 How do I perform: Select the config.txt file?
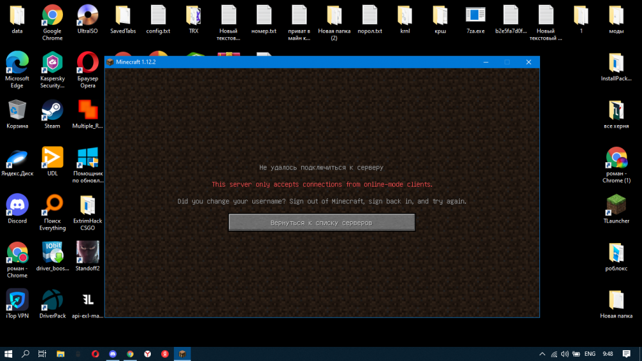tap(158, 19)
